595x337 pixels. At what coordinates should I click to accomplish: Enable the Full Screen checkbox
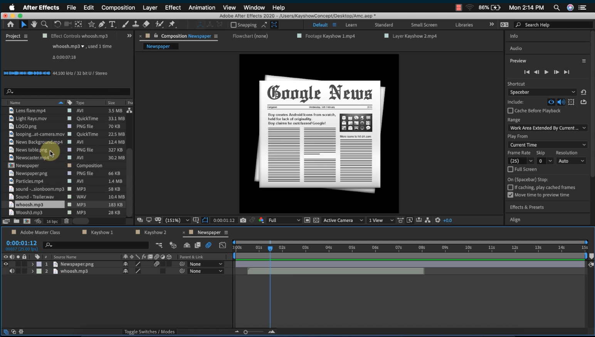pyautogui.click(x=510, y=169)
